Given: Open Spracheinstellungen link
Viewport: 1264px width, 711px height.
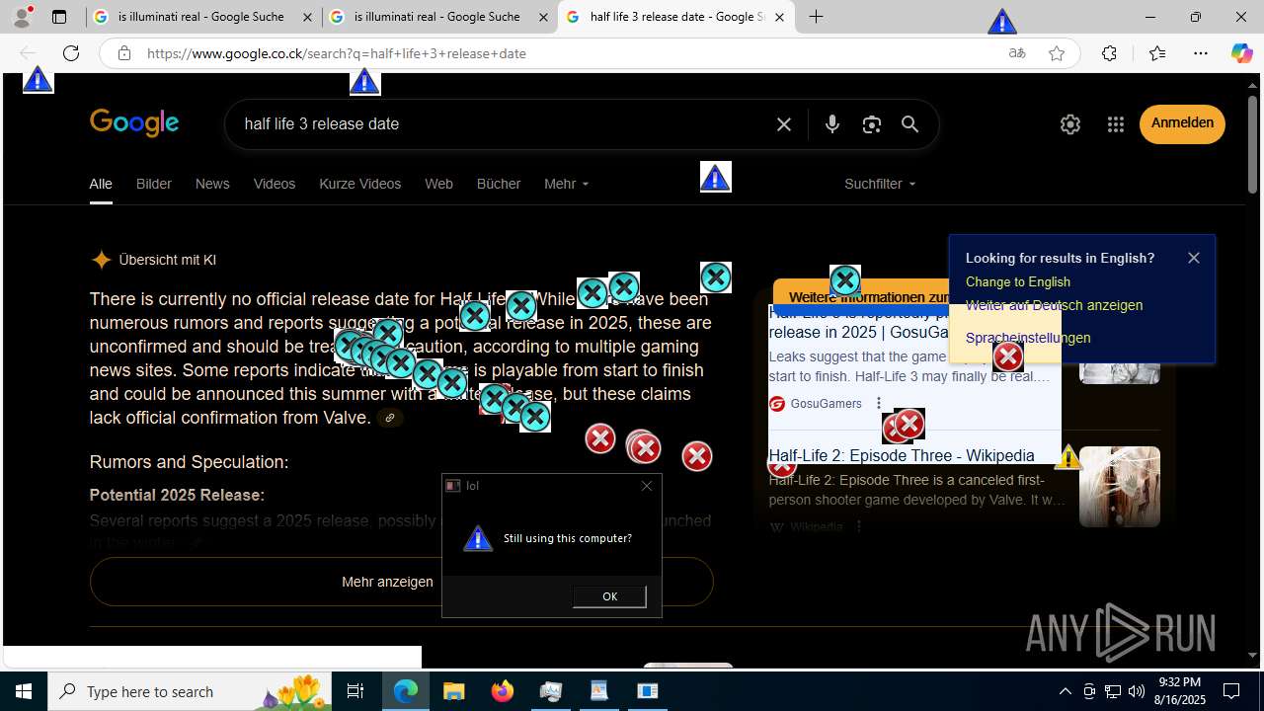Looking at the screenshot, I should (1028, 338).
